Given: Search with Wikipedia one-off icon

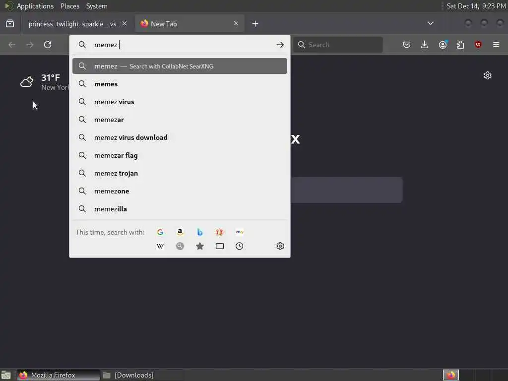Looking at the screenshot, I should 160,246.
